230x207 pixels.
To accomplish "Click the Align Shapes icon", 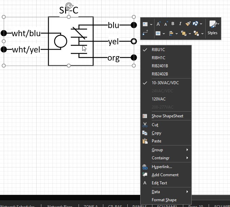I will (171, 33).
